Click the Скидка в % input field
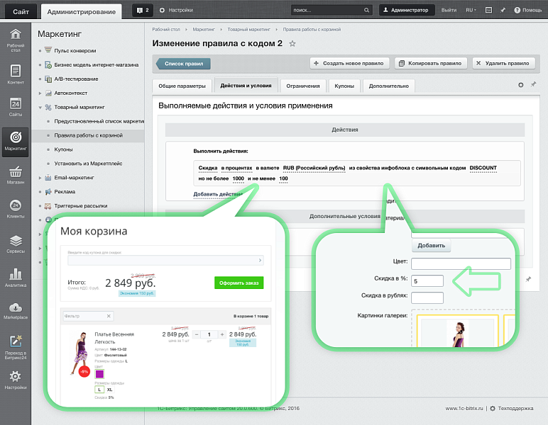Image resolution: width=548 pixels, height=425 pixels. tap(427, 280)
